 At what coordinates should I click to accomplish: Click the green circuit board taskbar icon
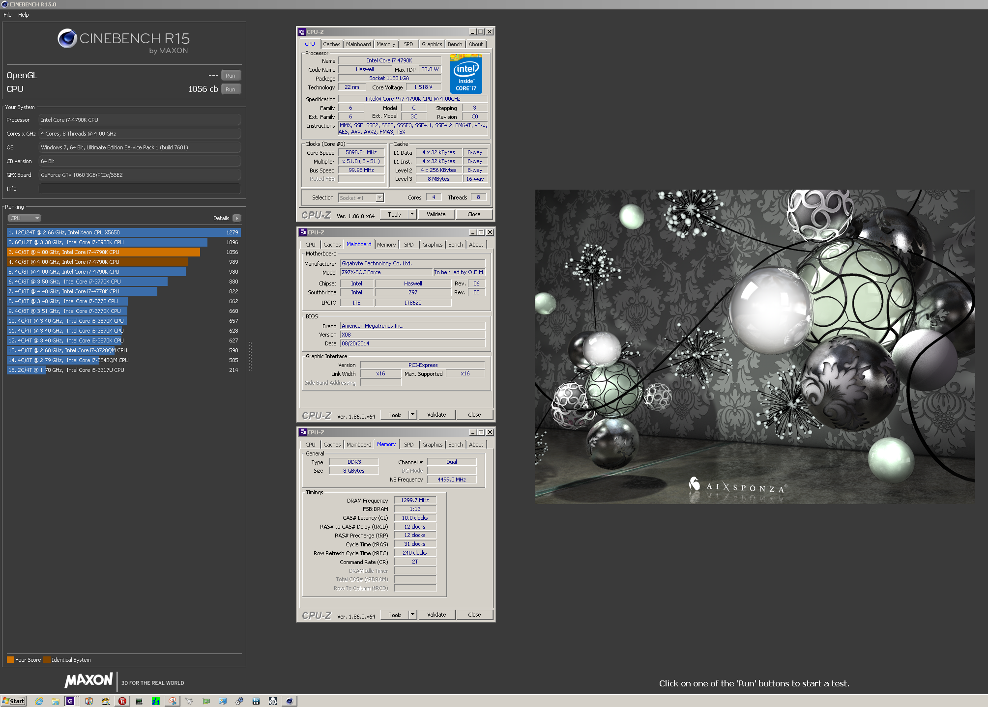coord(206,701)
